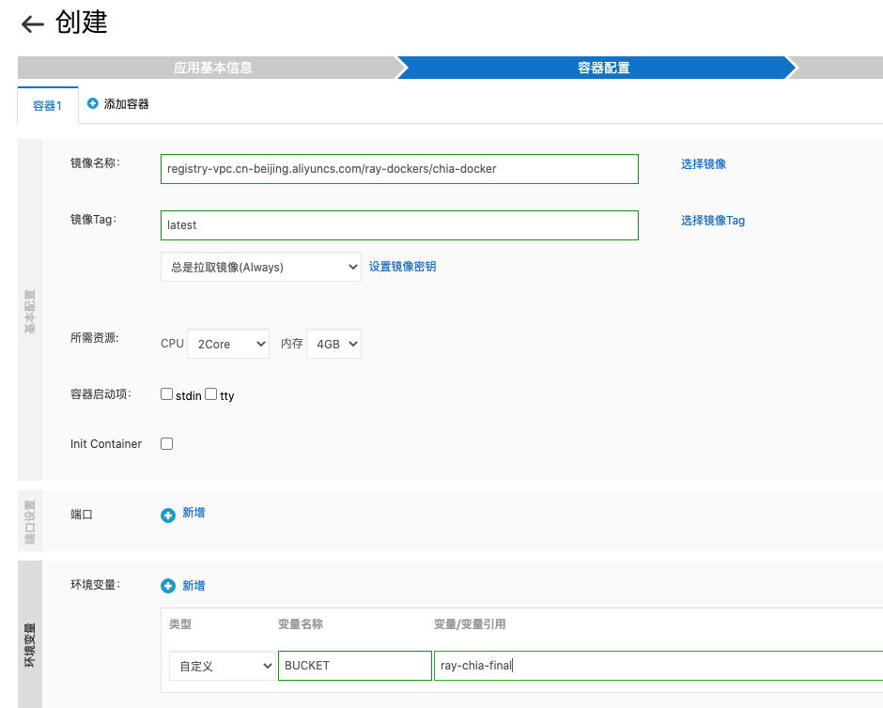Image resolution: width=883 pixels, height=708 pixels.
Task: Click the plus icon in the 环境变量 row
Action: (x=168, y=586)
